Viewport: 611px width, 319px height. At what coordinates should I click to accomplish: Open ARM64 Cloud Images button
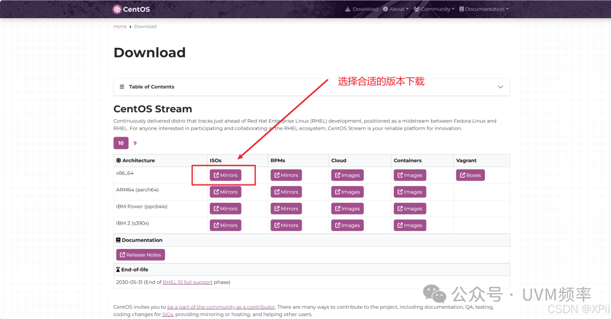click(347, 192)
